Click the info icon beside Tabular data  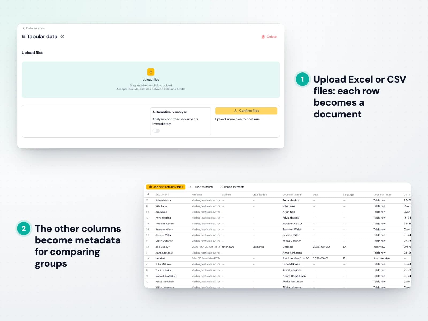(x=62, y=36)
